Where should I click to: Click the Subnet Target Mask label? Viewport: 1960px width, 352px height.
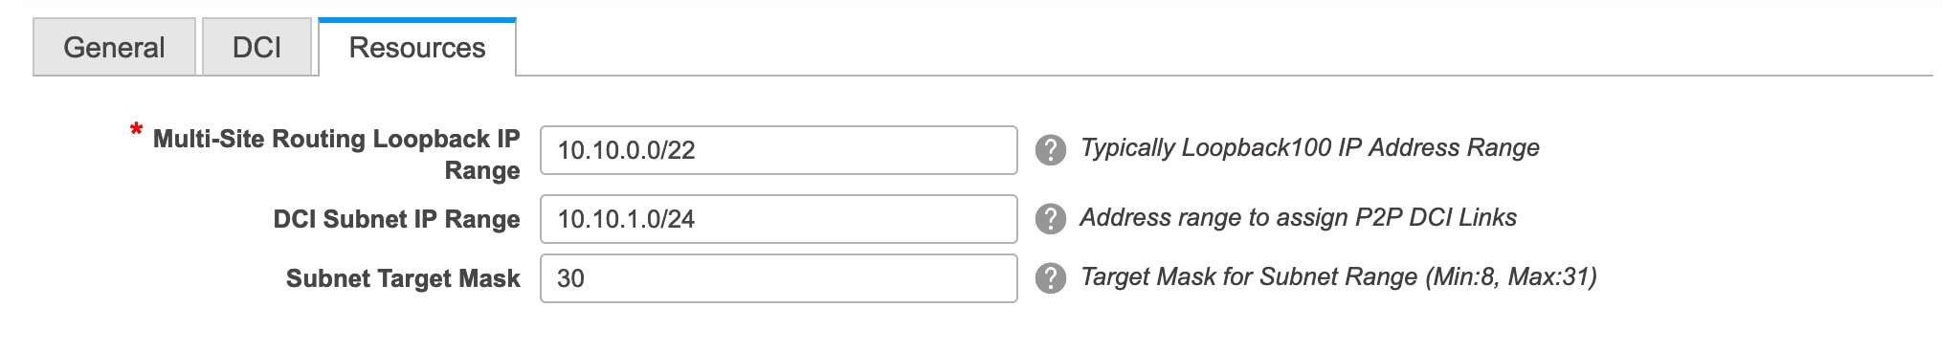(403, 278)
